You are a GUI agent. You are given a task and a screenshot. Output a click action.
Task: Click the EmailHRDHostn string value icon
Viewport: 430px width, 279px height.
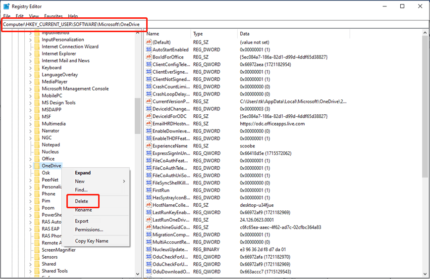(149, 124)
